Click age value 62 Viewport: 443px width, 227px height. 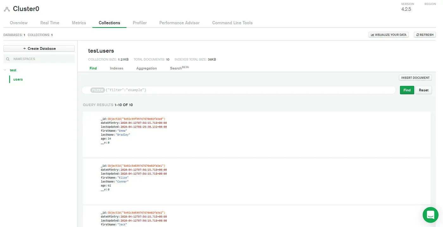coord(109,186)
